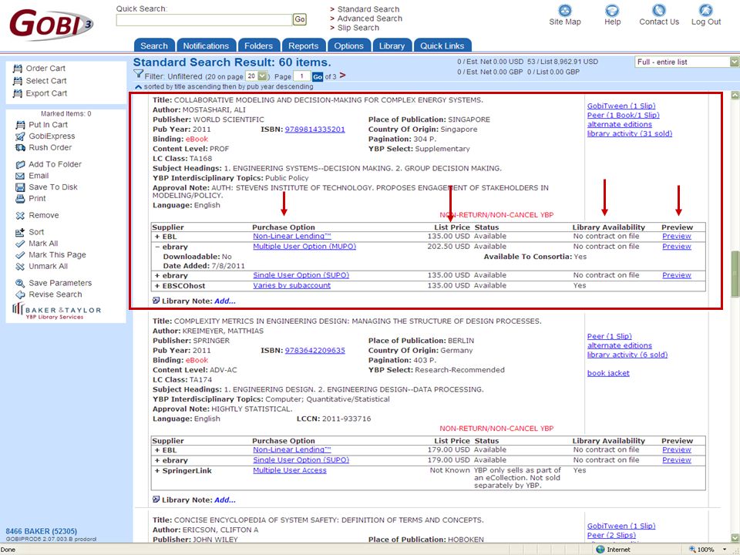Click the vertical scrollbar thumb
The width and height of the screenshot is (740, 555).
pyautogui.click(x=735, y=274)
